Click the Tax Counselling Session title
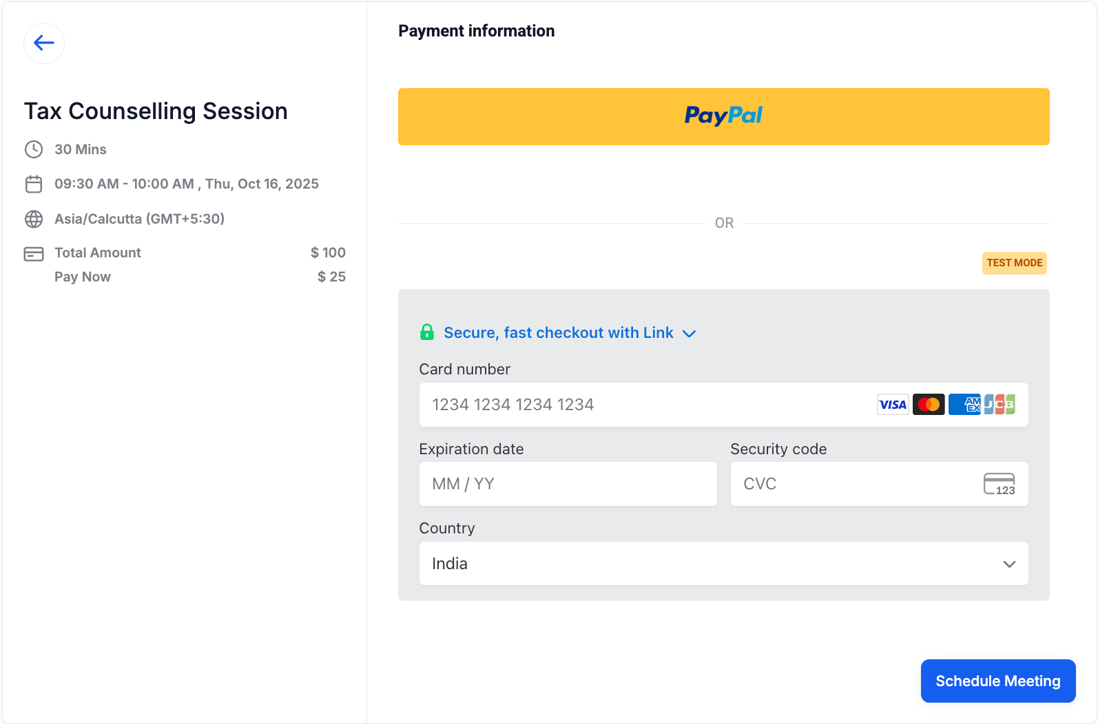The height and width of the screenshot is (724, 1098). tap(156, 111)
